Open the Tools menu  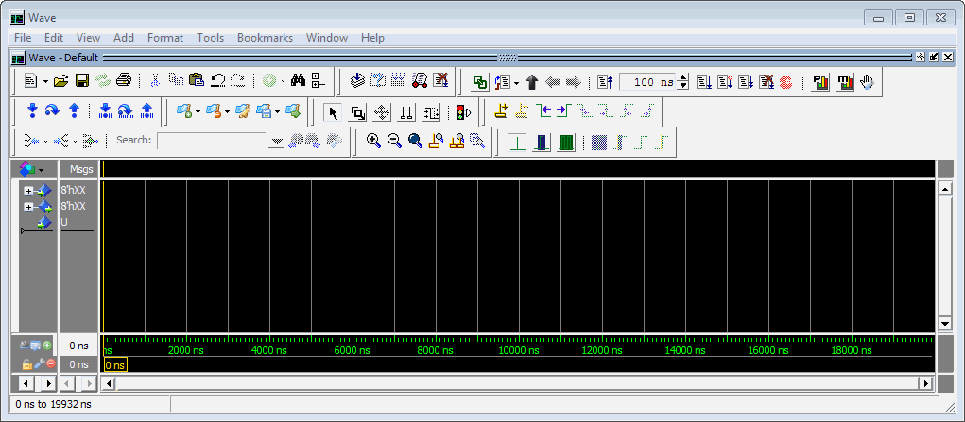(211, 38)
